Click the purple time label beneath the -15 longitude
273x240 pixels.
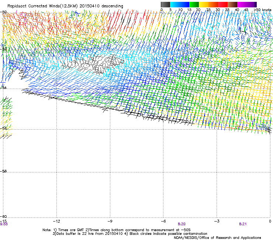pyautogui.click(x=4, y=224)
